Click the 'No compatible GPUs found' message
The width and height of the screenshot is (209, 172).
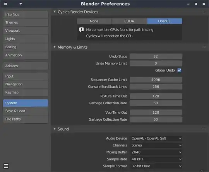click(x=120, y=29)
